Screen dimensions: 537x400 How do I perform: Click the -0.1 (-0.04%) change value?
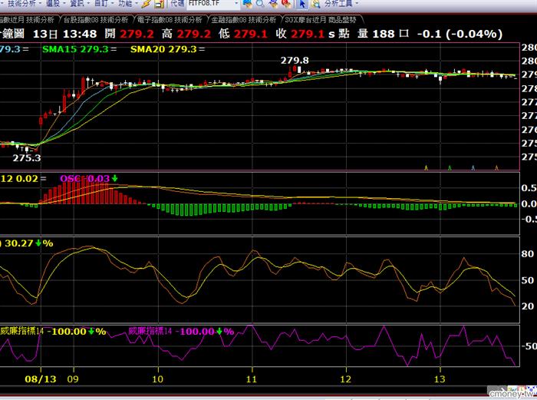(x=460, y=34)
